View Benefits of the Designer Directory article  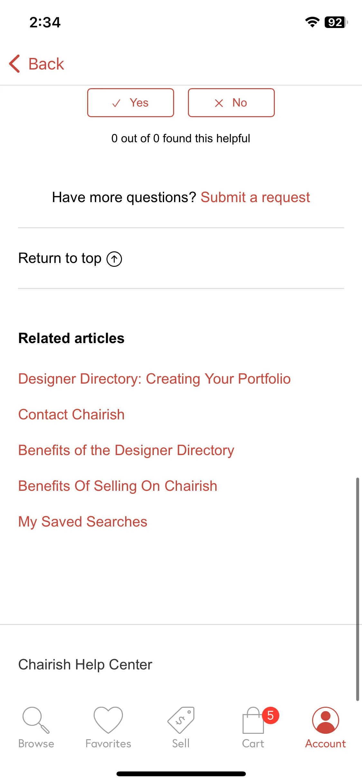tap(126, 450)
